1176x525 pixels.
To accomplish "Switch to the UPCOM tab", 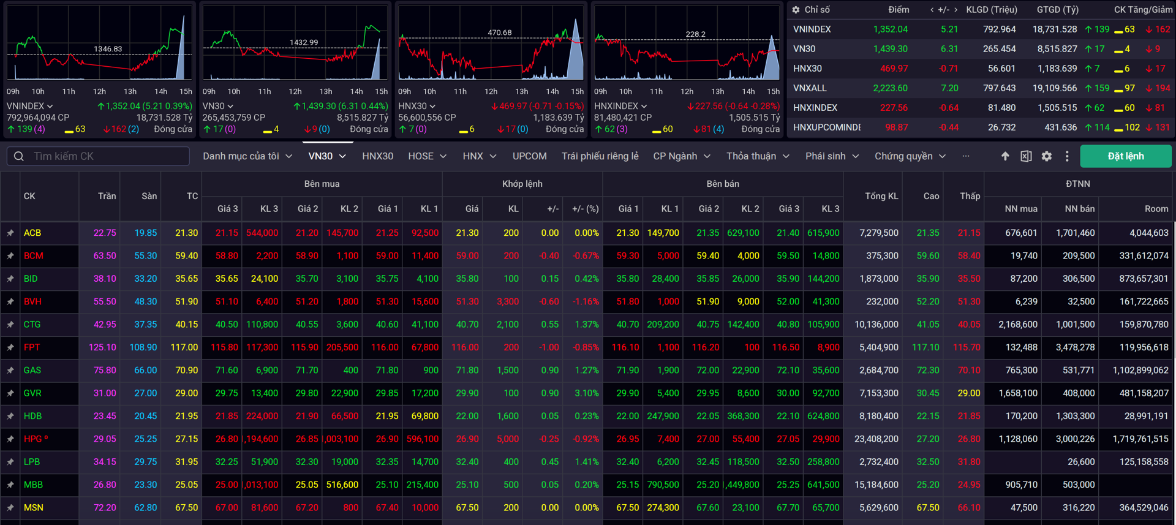I will pos(529,156).
